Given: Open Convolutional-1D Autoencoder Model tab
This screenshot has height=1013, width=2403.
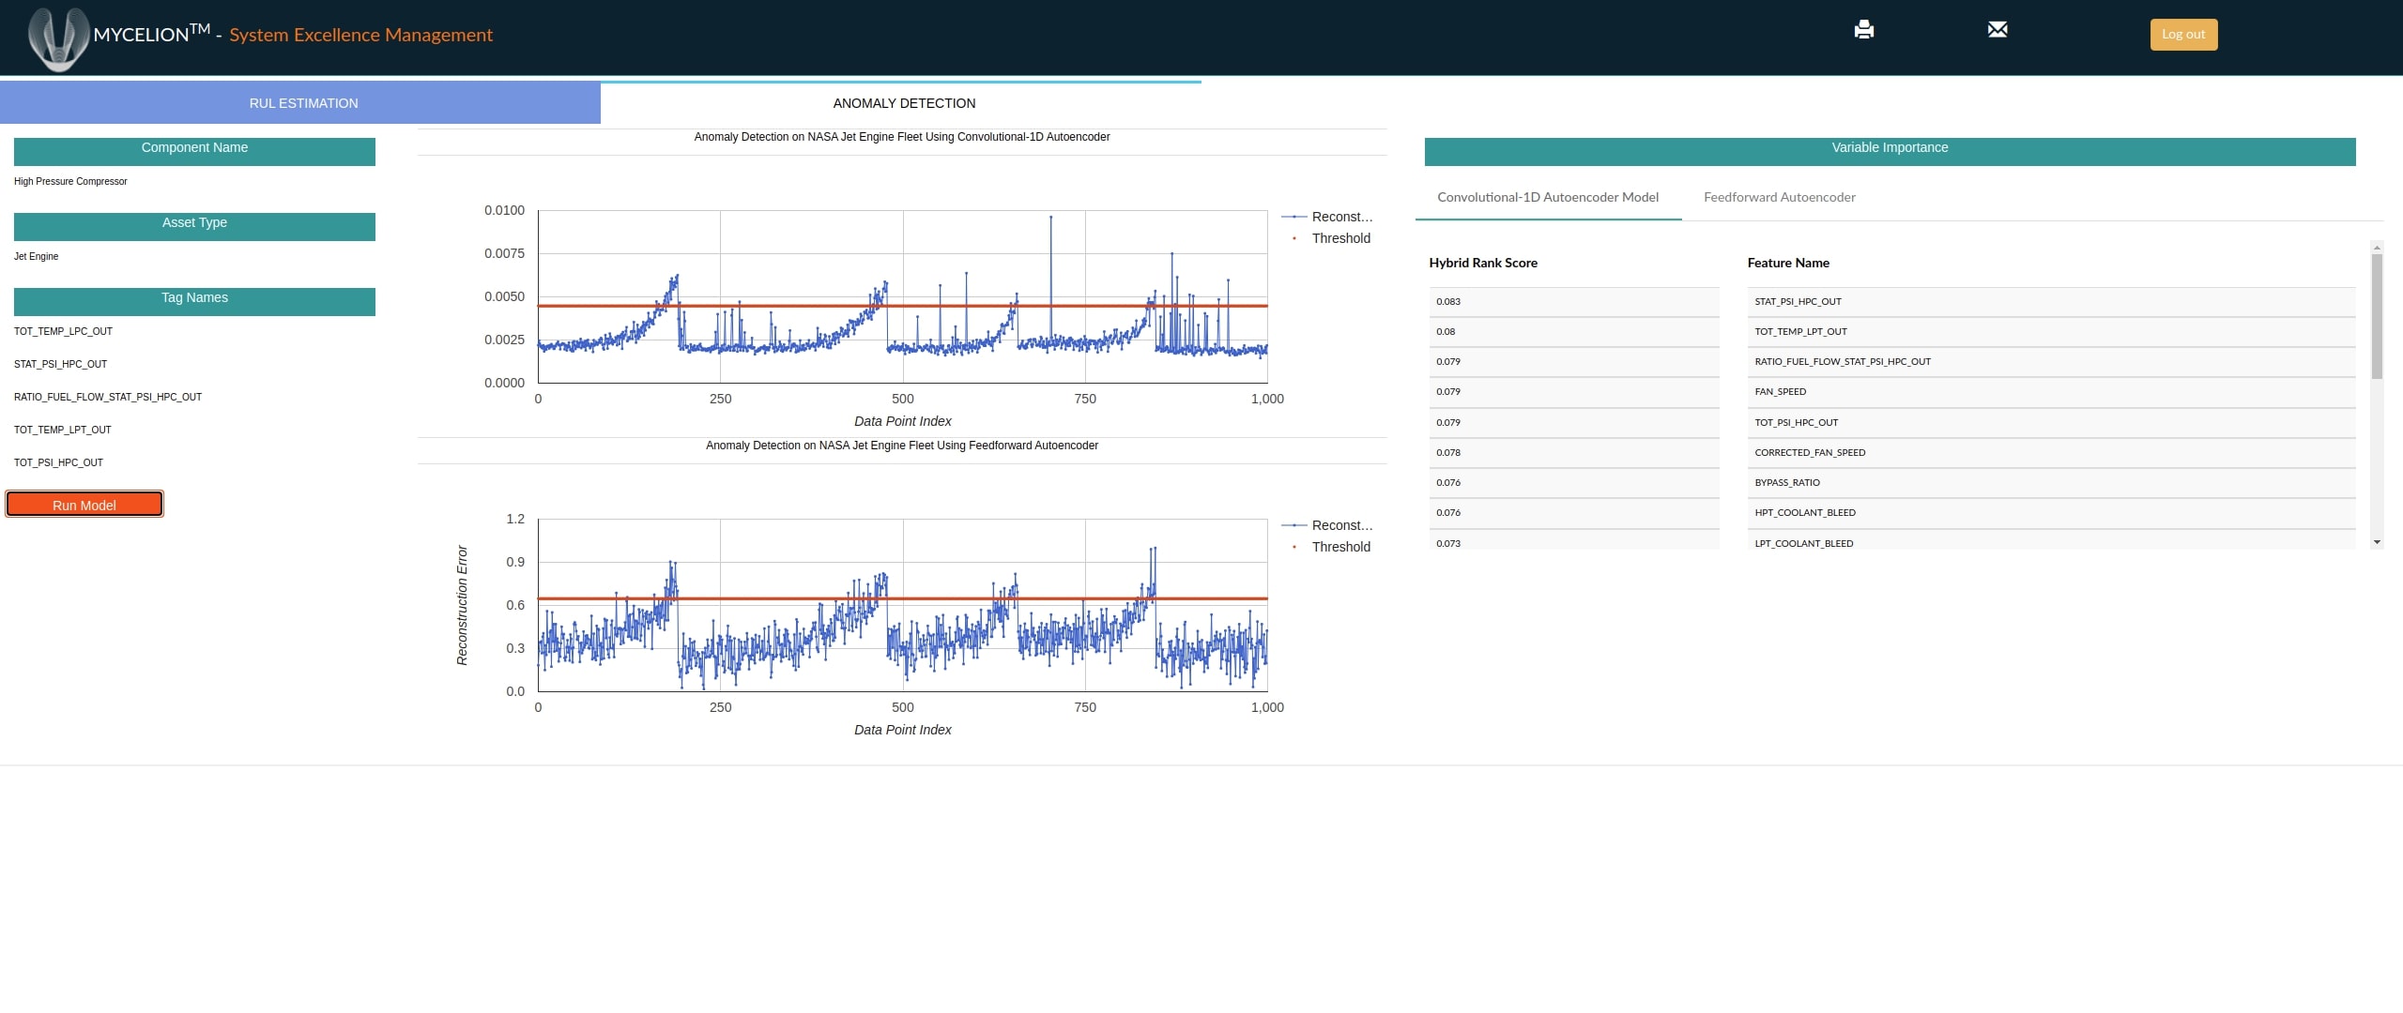Looking at the screenshot, I should click(1547, 197).
